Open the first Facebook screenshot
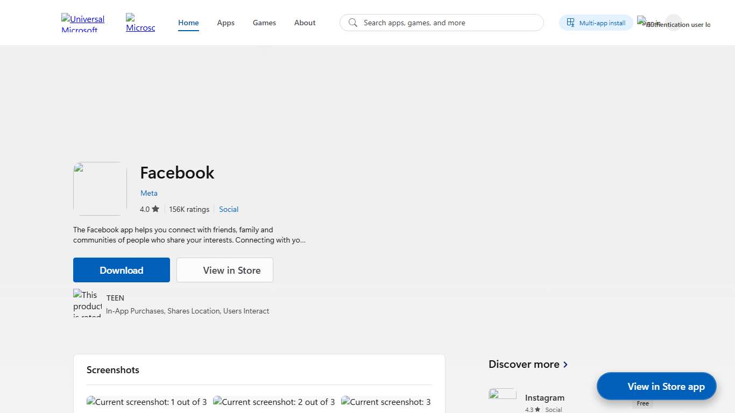Image resolution: width=735 pixels, height=413 pixels. 146,402
